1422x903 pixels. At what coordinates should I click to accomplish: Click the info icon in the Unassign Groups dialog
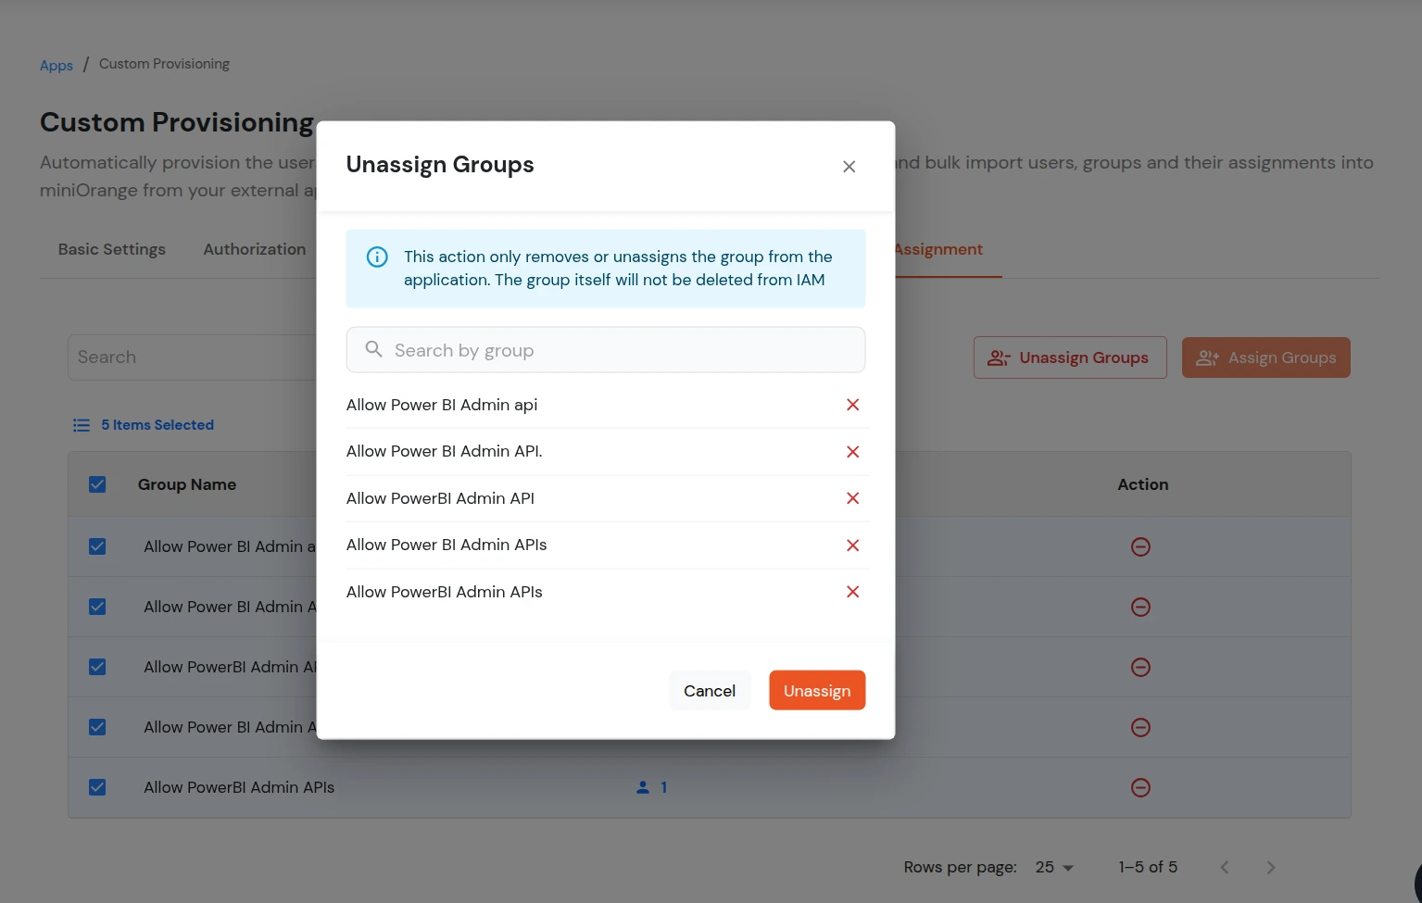point(376,257)
